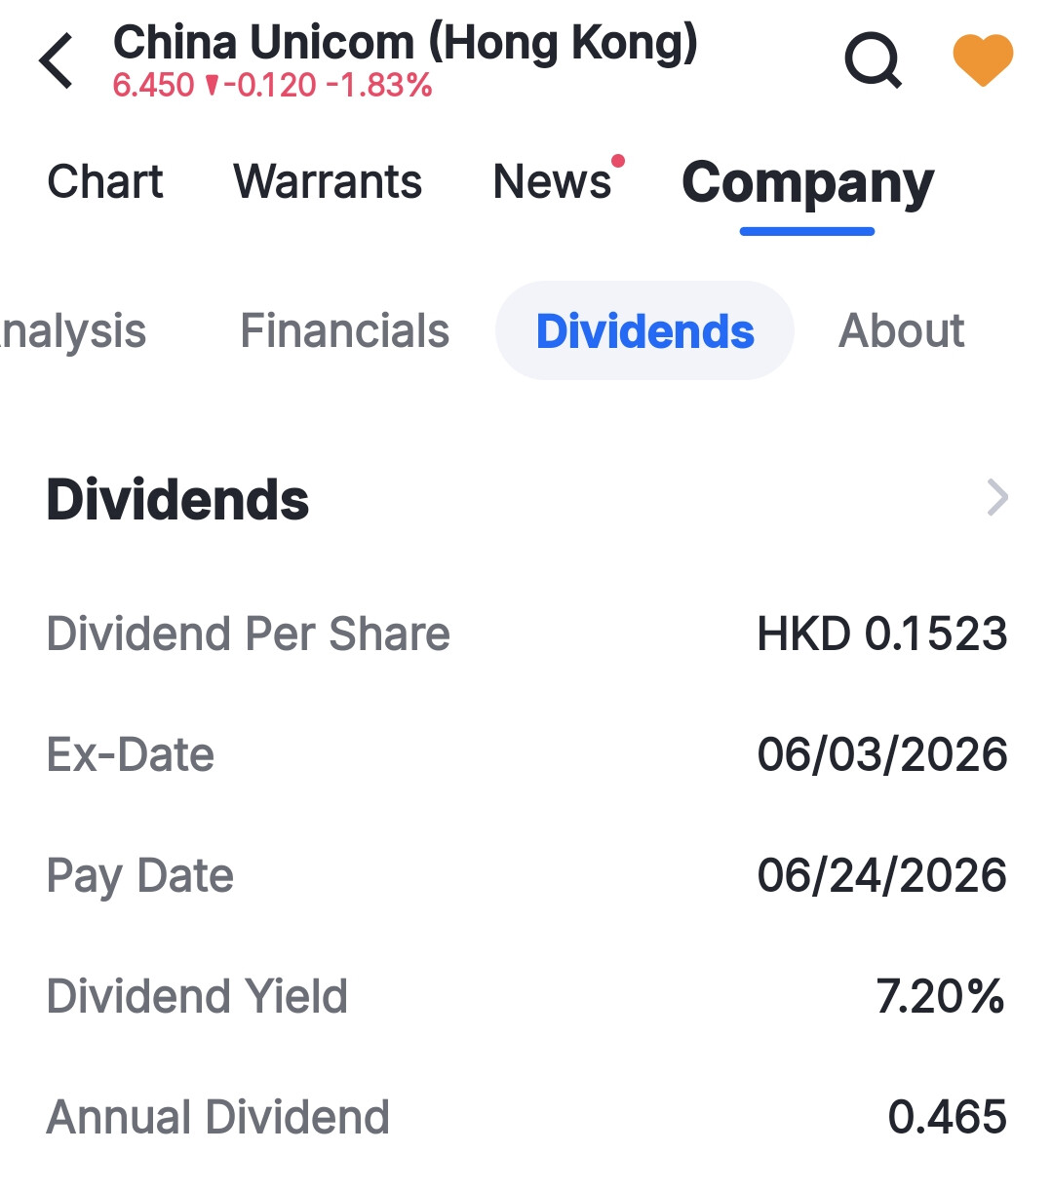The image size is (1052, 1191).
Task: Open the About sub-tab
Action: point(902,330)
